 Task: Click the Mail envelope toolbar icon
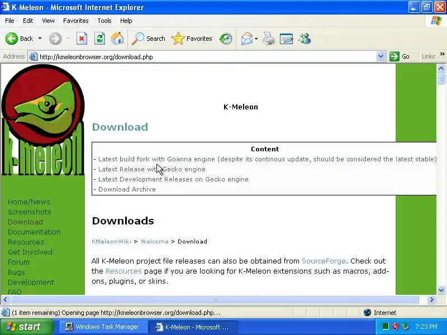246,39
